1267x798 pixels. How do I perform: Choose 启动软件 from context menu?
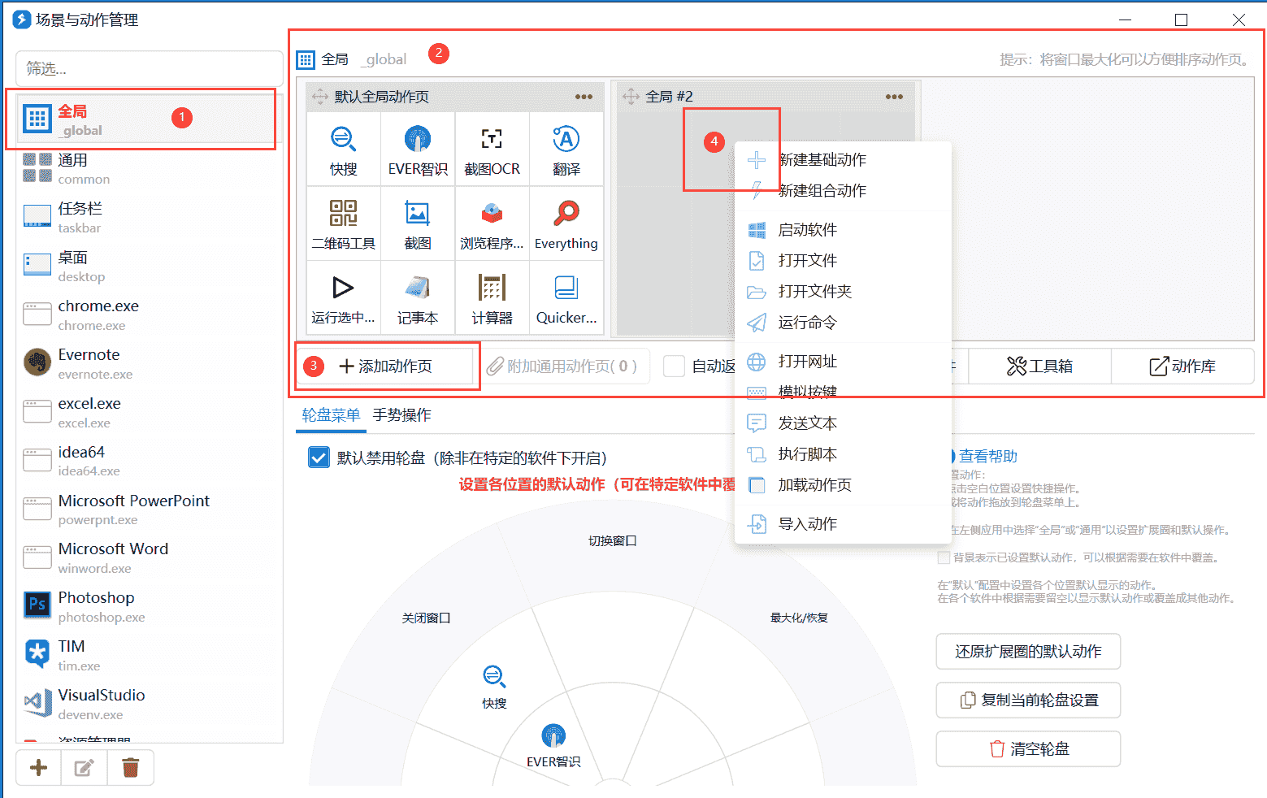(x=843, y=230)
